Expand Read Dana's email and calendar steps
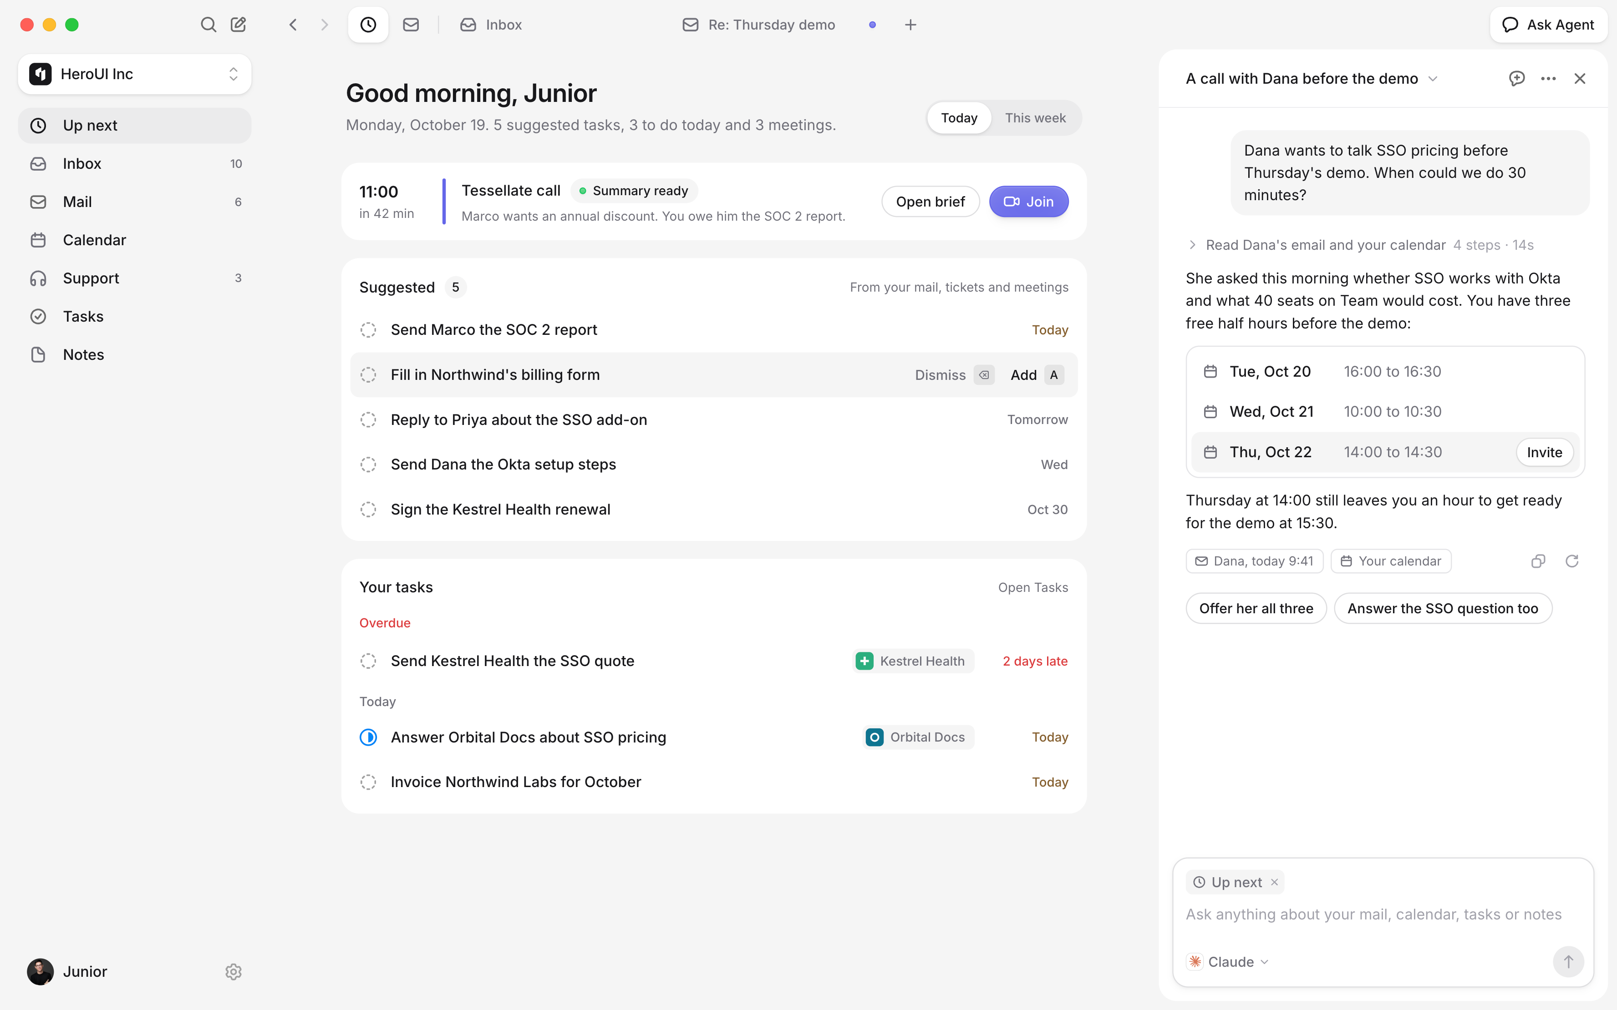This screenshot has height=1010, width=1617. [x=1359, y=245]
